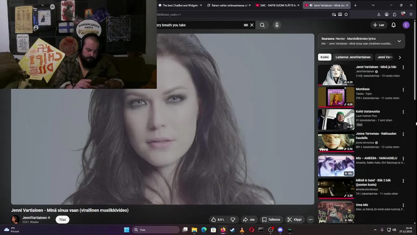Viewport: 417px width, 235px height.
Task: Open the list all tabs dropdown
Action: (x=373, y=5)
